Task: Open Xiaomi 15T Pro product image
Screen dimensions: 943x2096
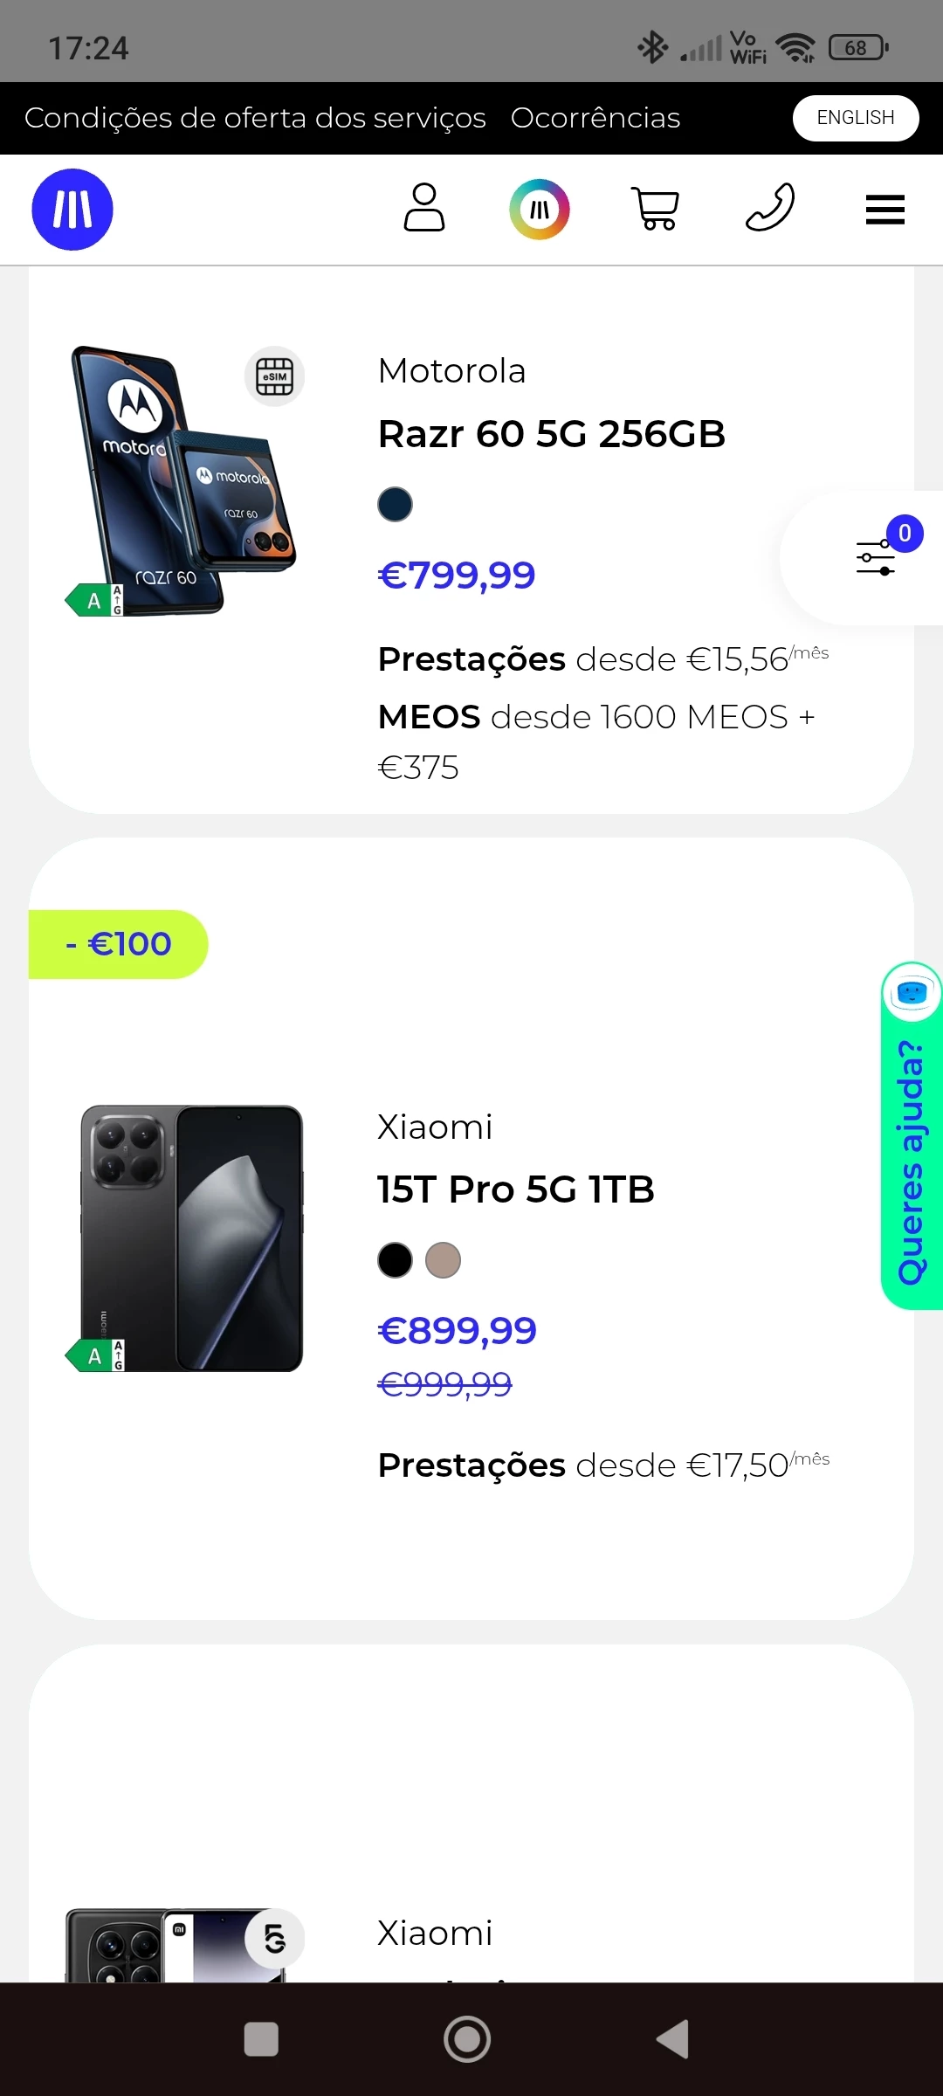Action: pyautogui.click(x=192, y=1238)
